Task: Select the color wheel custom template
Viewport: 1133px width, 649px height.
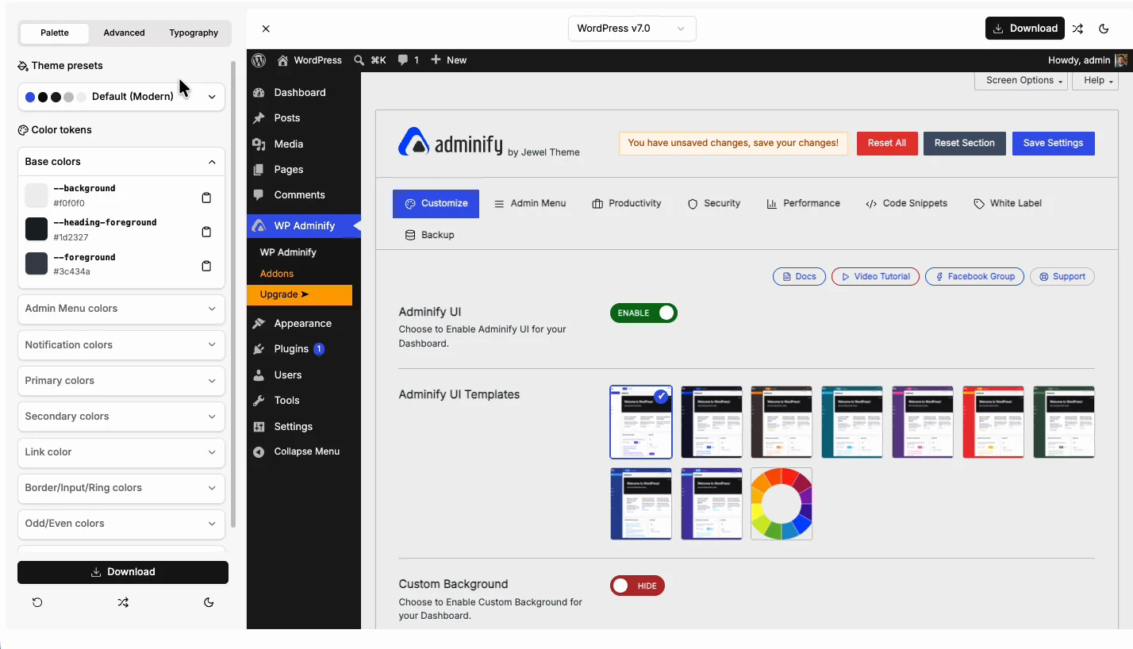Action: click(x=782, y=504)
